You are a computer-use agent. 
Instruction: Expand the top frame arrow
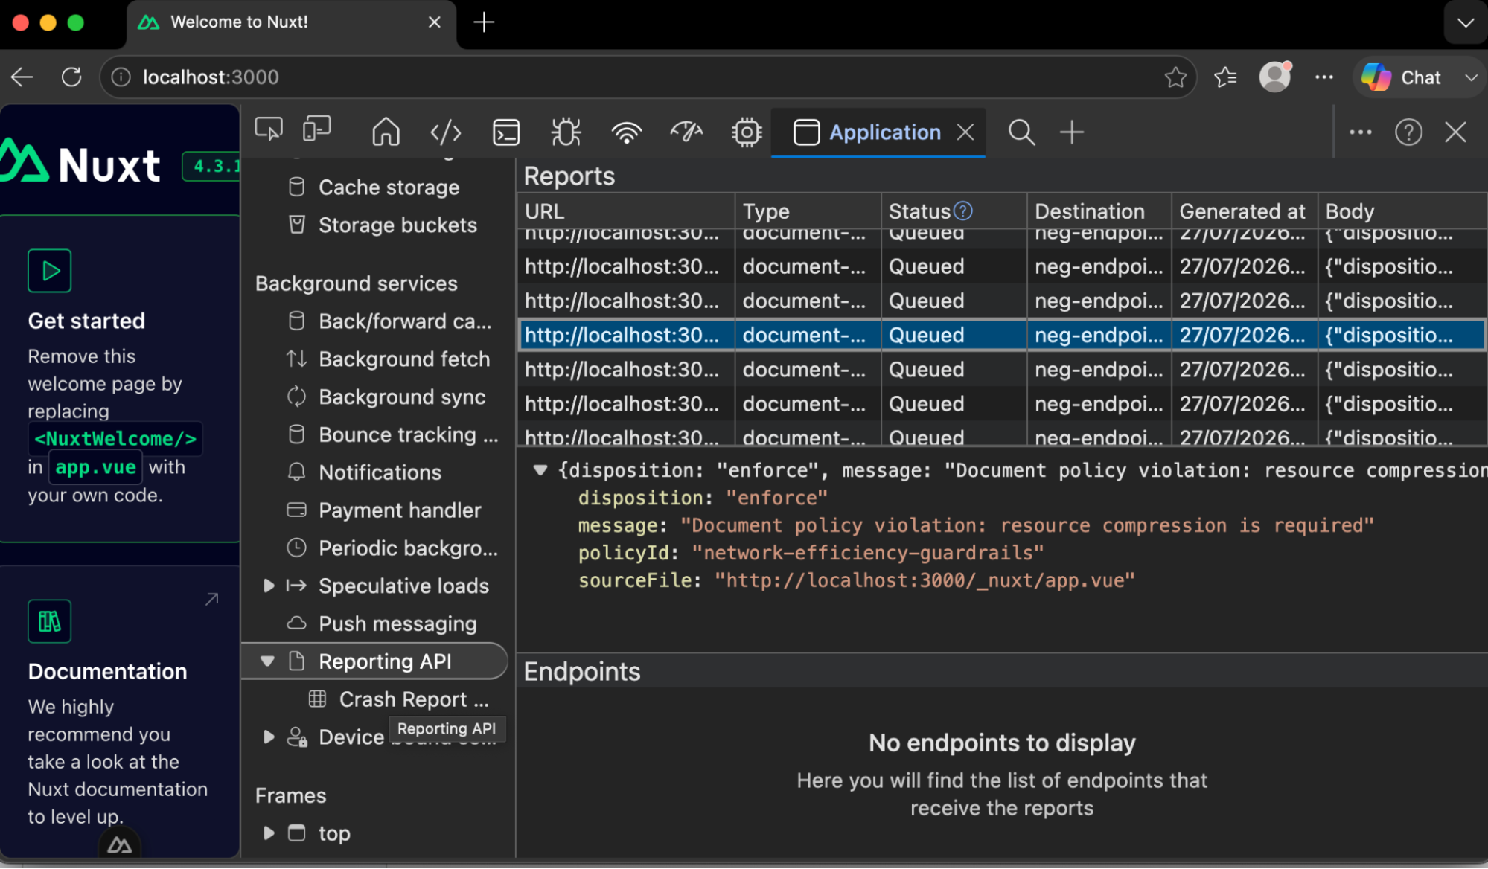pos(269,833)
